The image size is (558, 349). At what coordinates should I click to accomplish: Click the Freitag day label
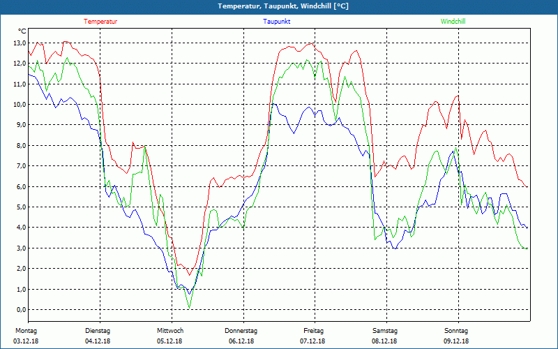tap(313, 331)
